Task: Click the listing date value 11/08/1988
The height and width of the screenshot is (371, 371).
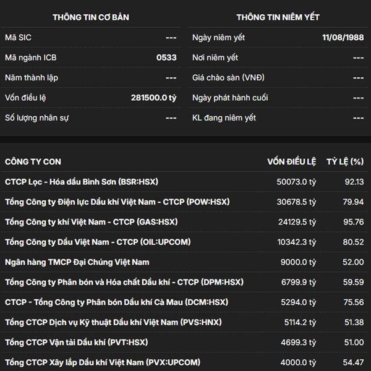Action: click(343, 38)
